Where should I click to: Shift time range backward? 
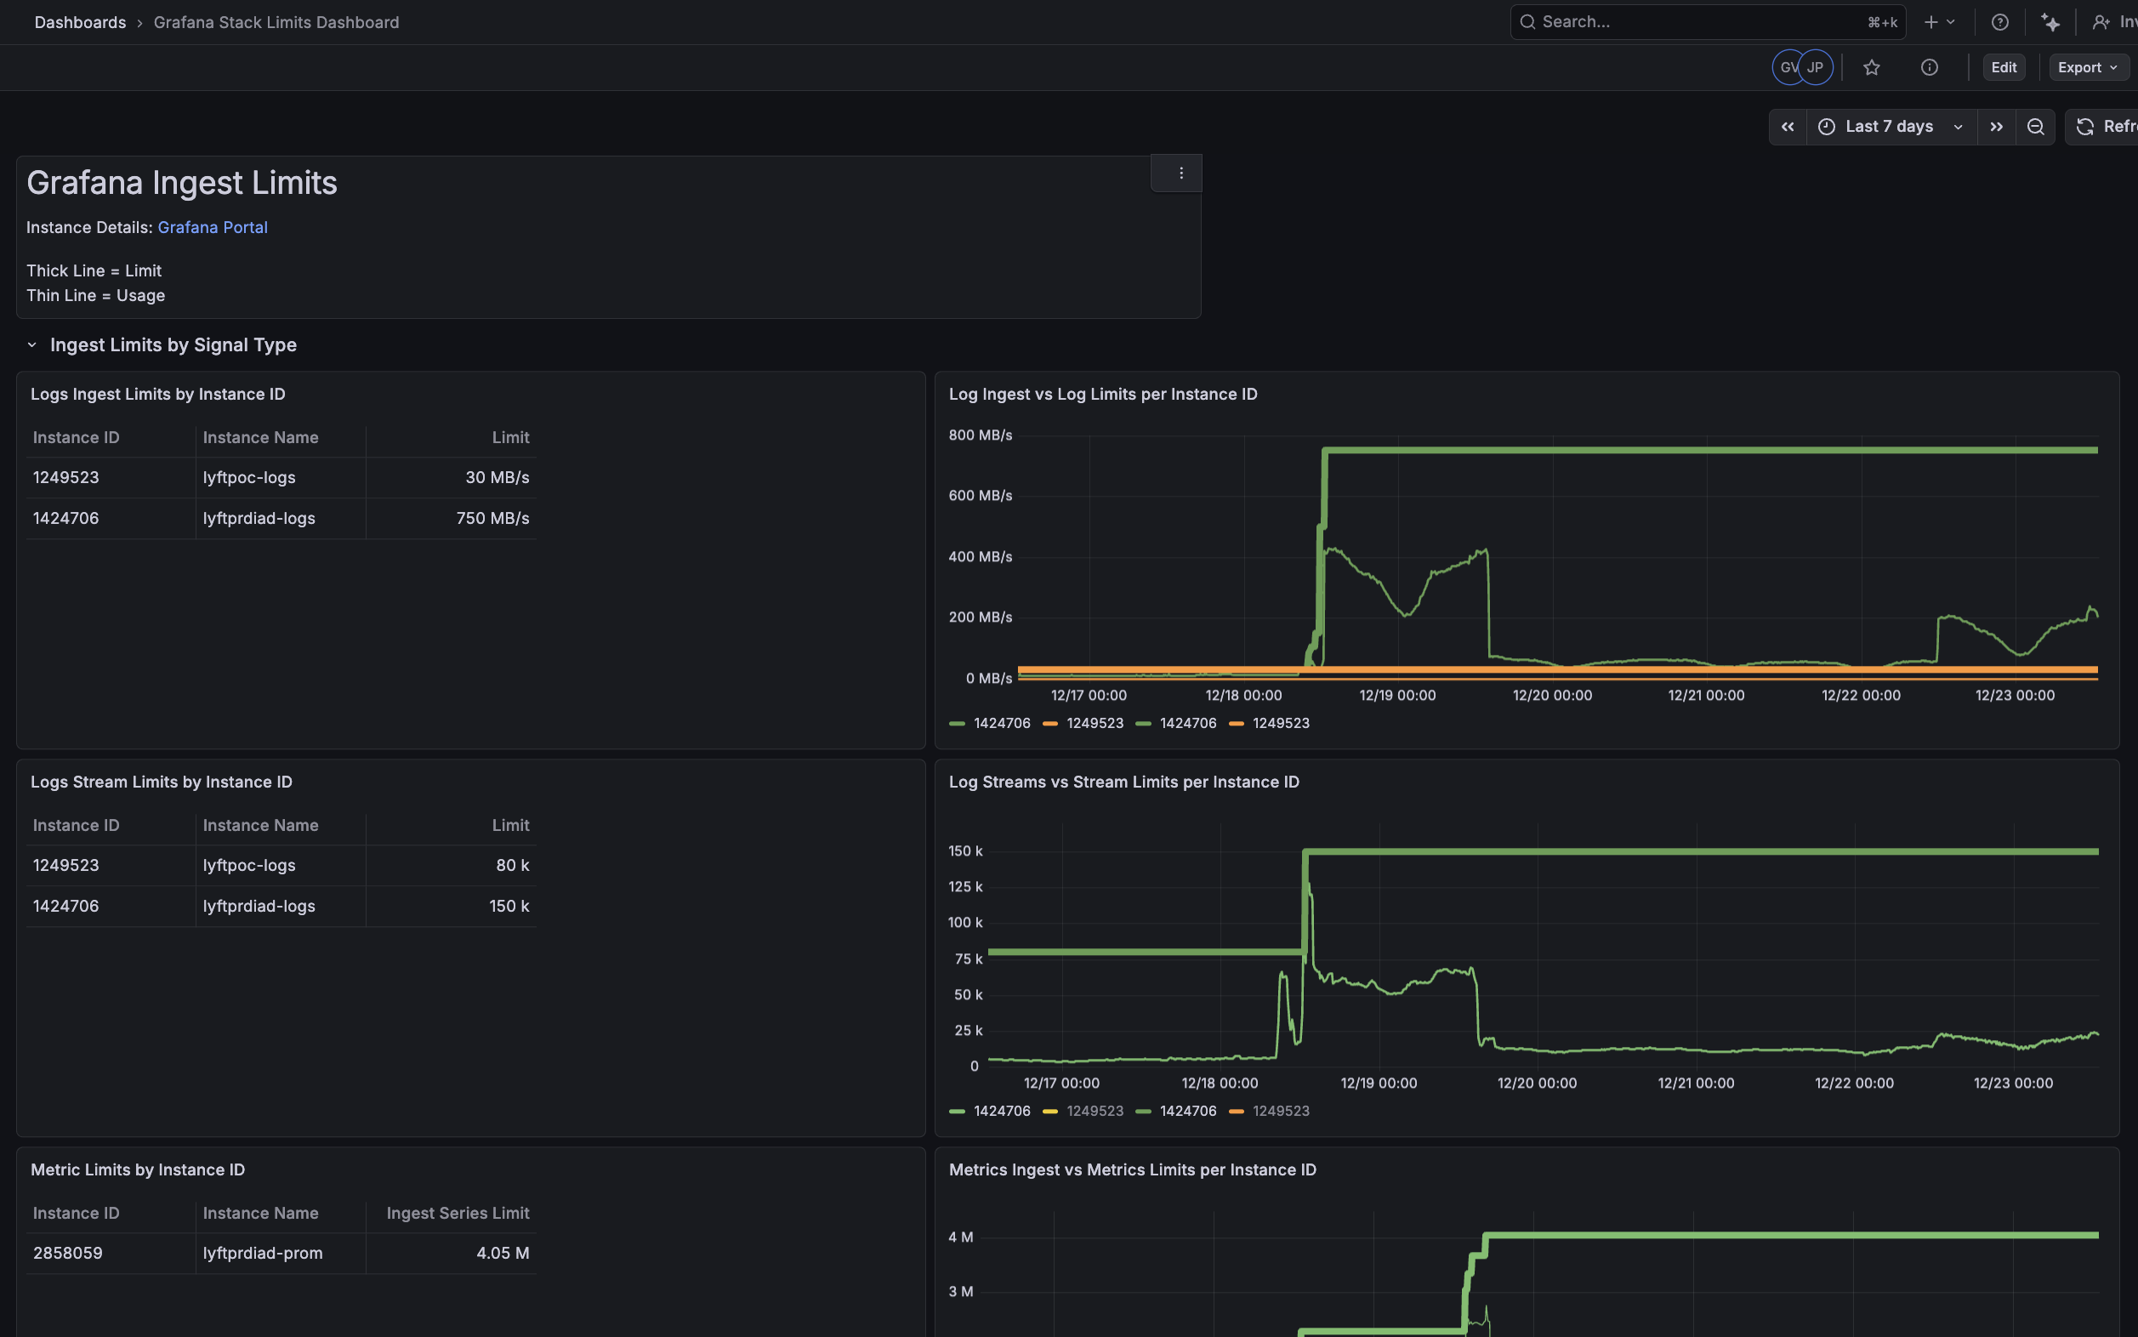click(x=1787, y=127)
